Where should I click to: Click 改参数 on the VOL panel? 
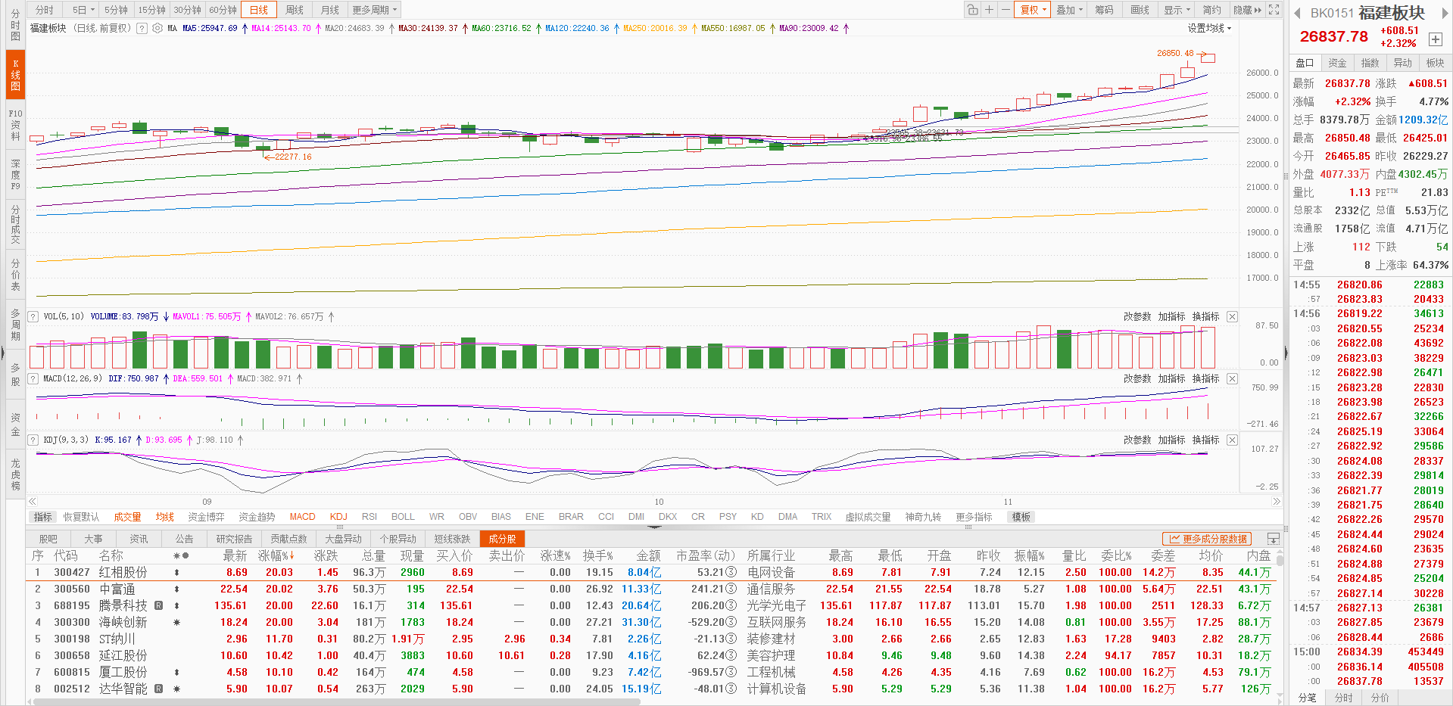1137,316
